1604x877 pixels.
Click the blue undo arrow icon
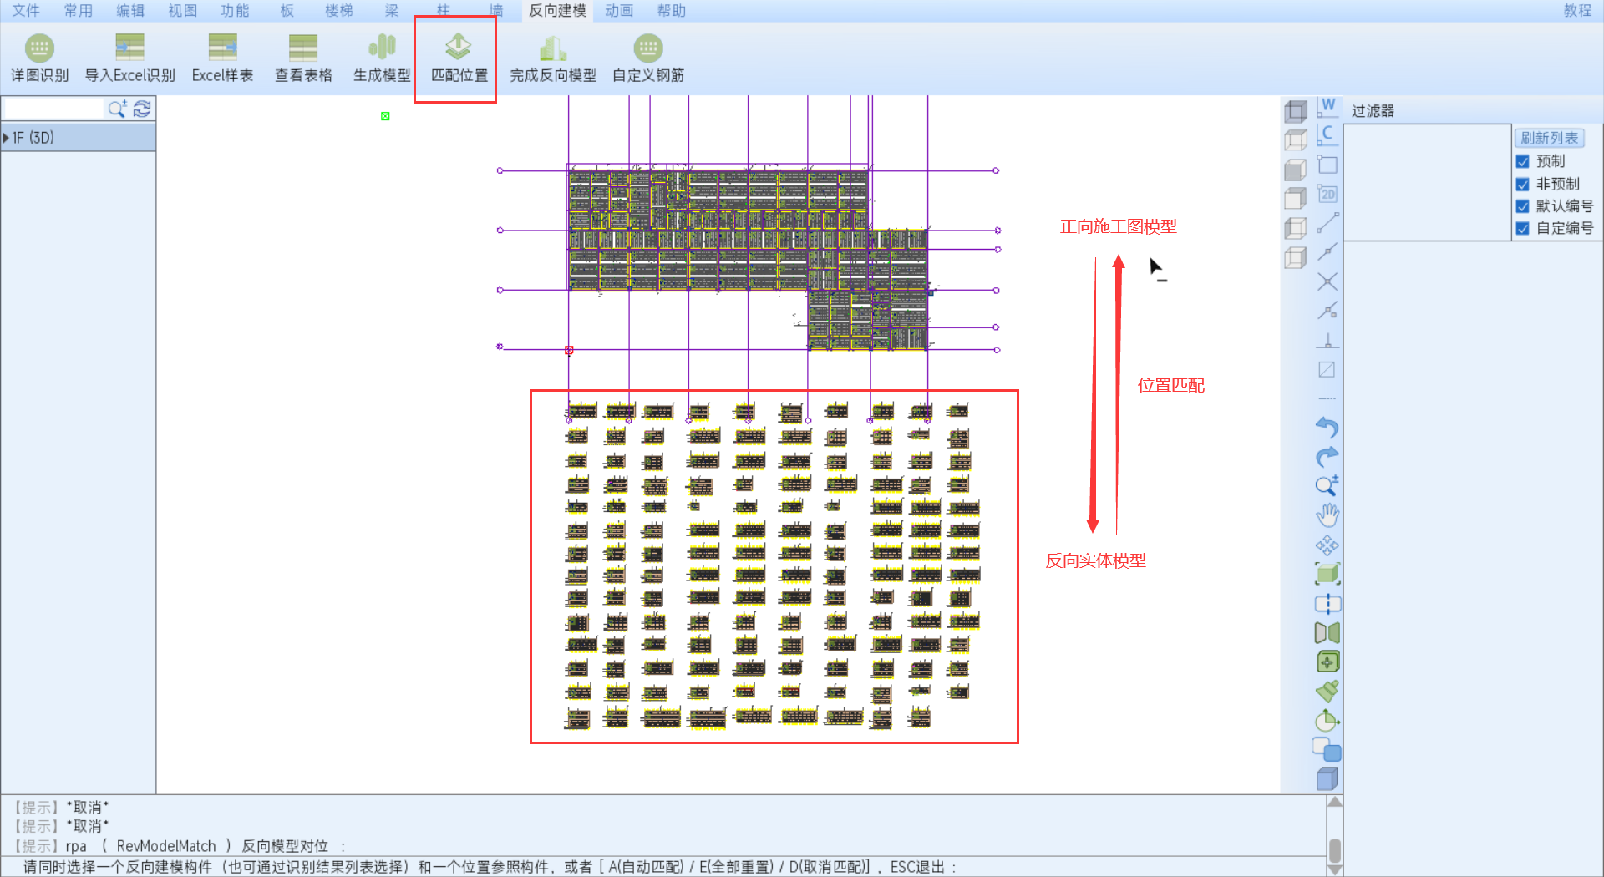click(x=1327, y=428)
